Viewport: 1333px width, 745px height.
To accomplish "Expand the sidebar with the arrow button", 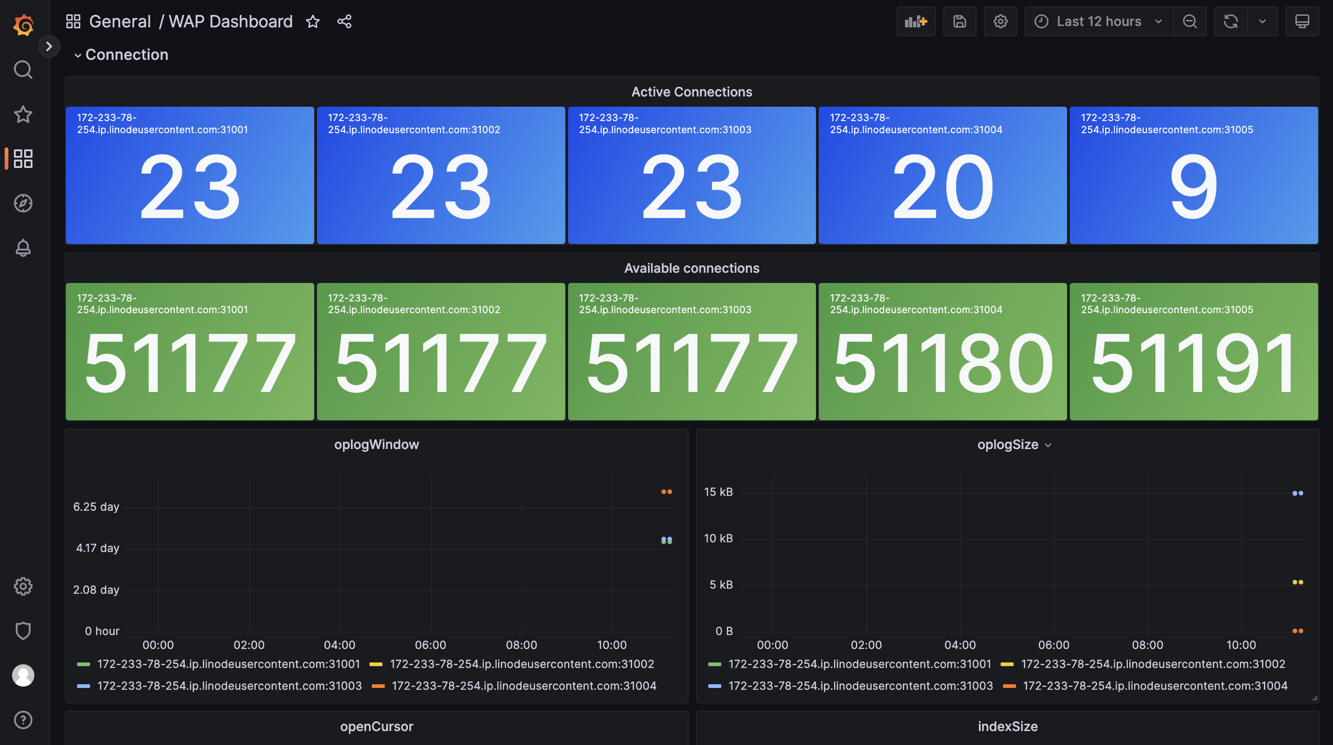I will 49,46.
